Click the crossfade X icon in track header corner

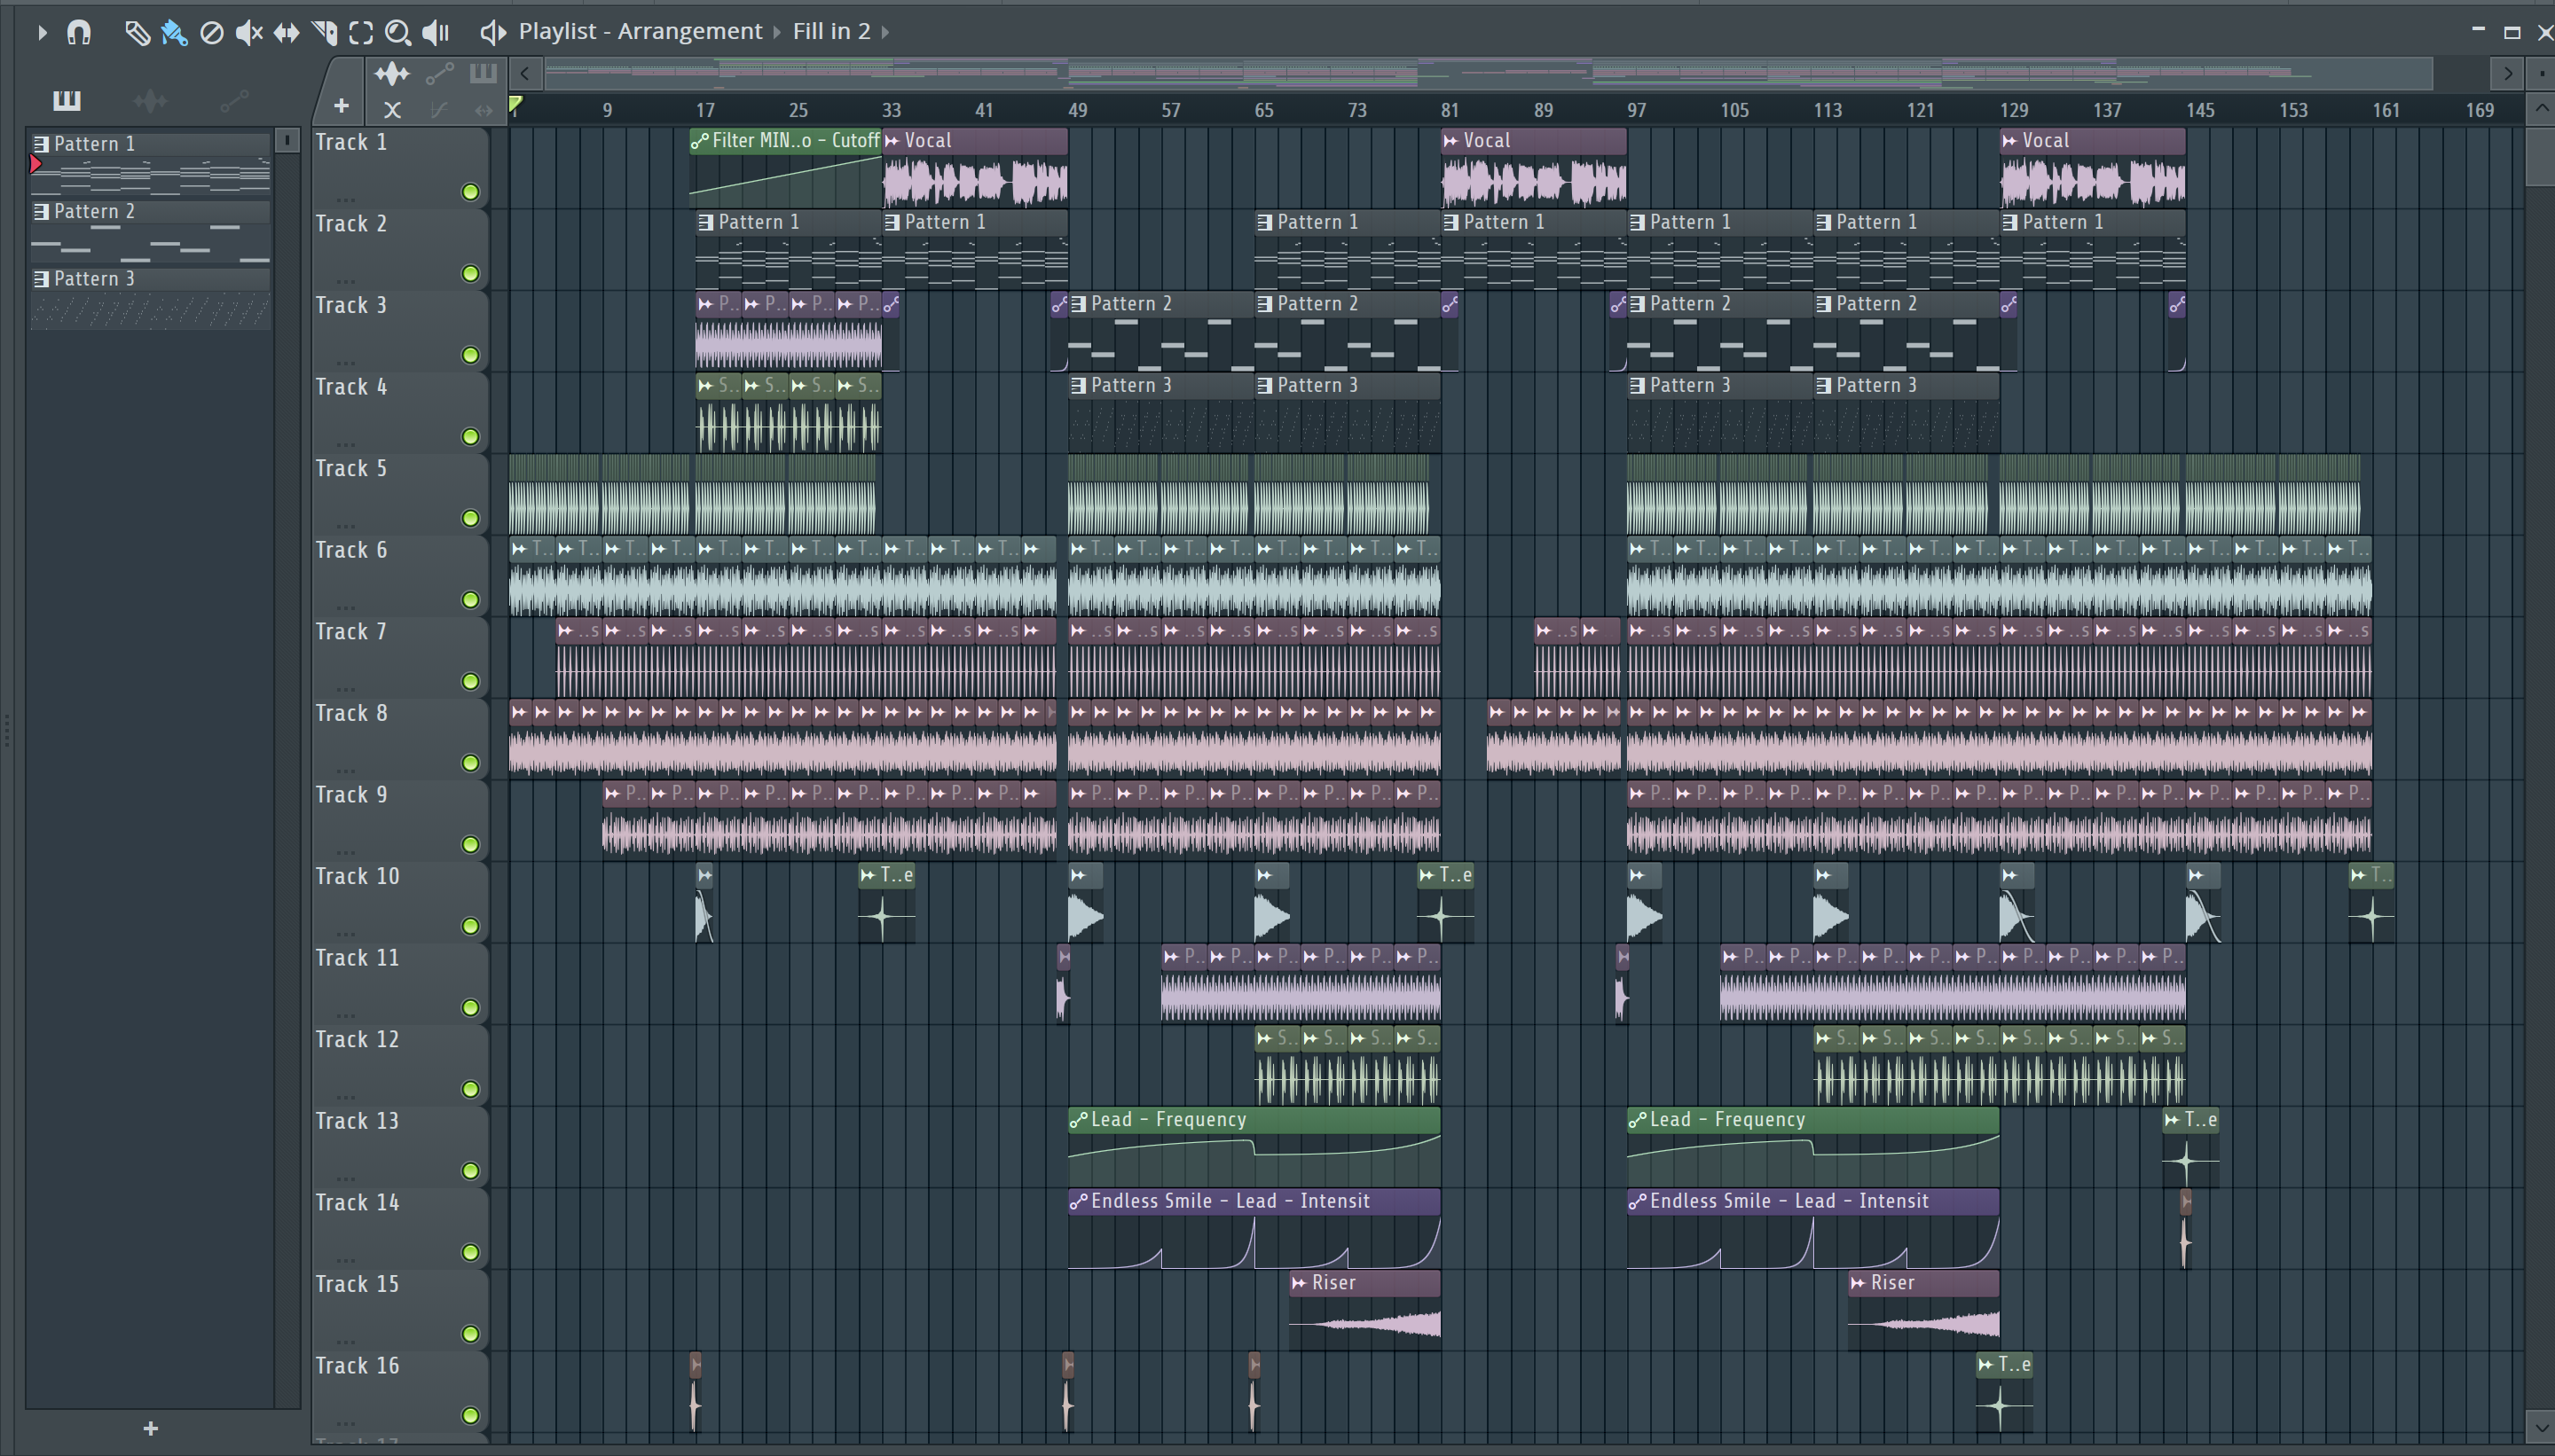pos(392,109)
